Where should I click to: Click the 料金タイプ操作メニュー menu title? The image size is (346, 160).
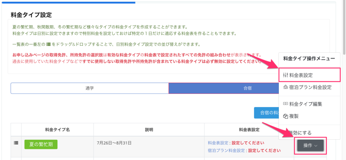pyautogui.click(x=308, y=58)
